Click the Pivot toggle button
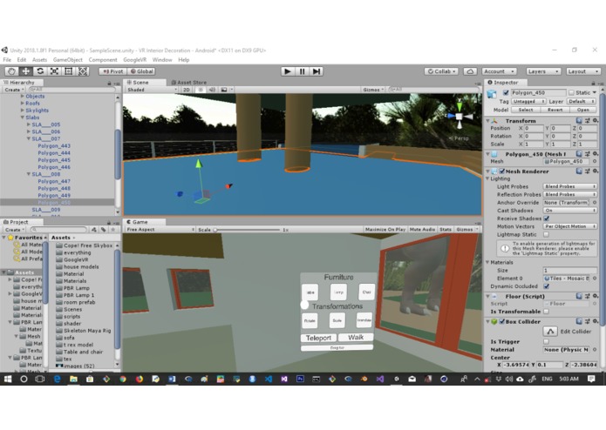 point(112,71)
